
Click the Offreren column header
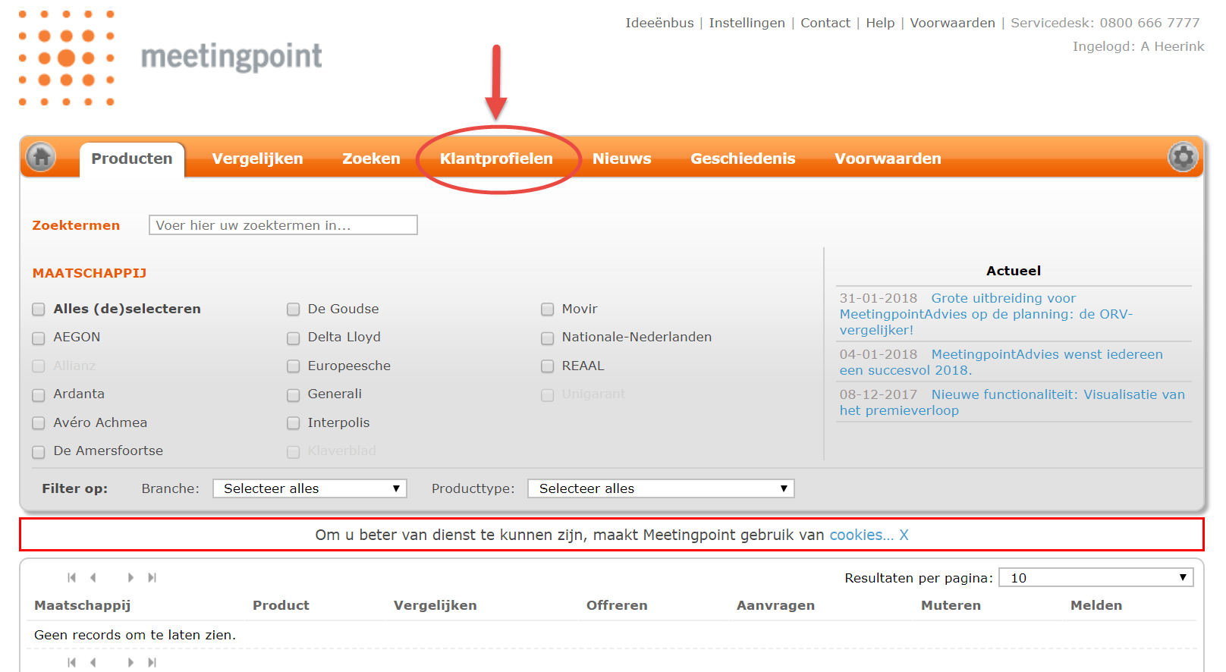(x=617, y=605)
